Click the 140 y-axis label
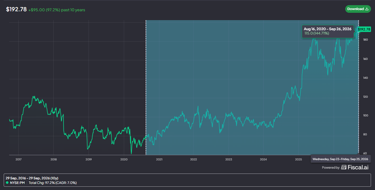Image resolution: width=375 pixels, height=190 pixels. pyautogui.click(x=365, y=78)
